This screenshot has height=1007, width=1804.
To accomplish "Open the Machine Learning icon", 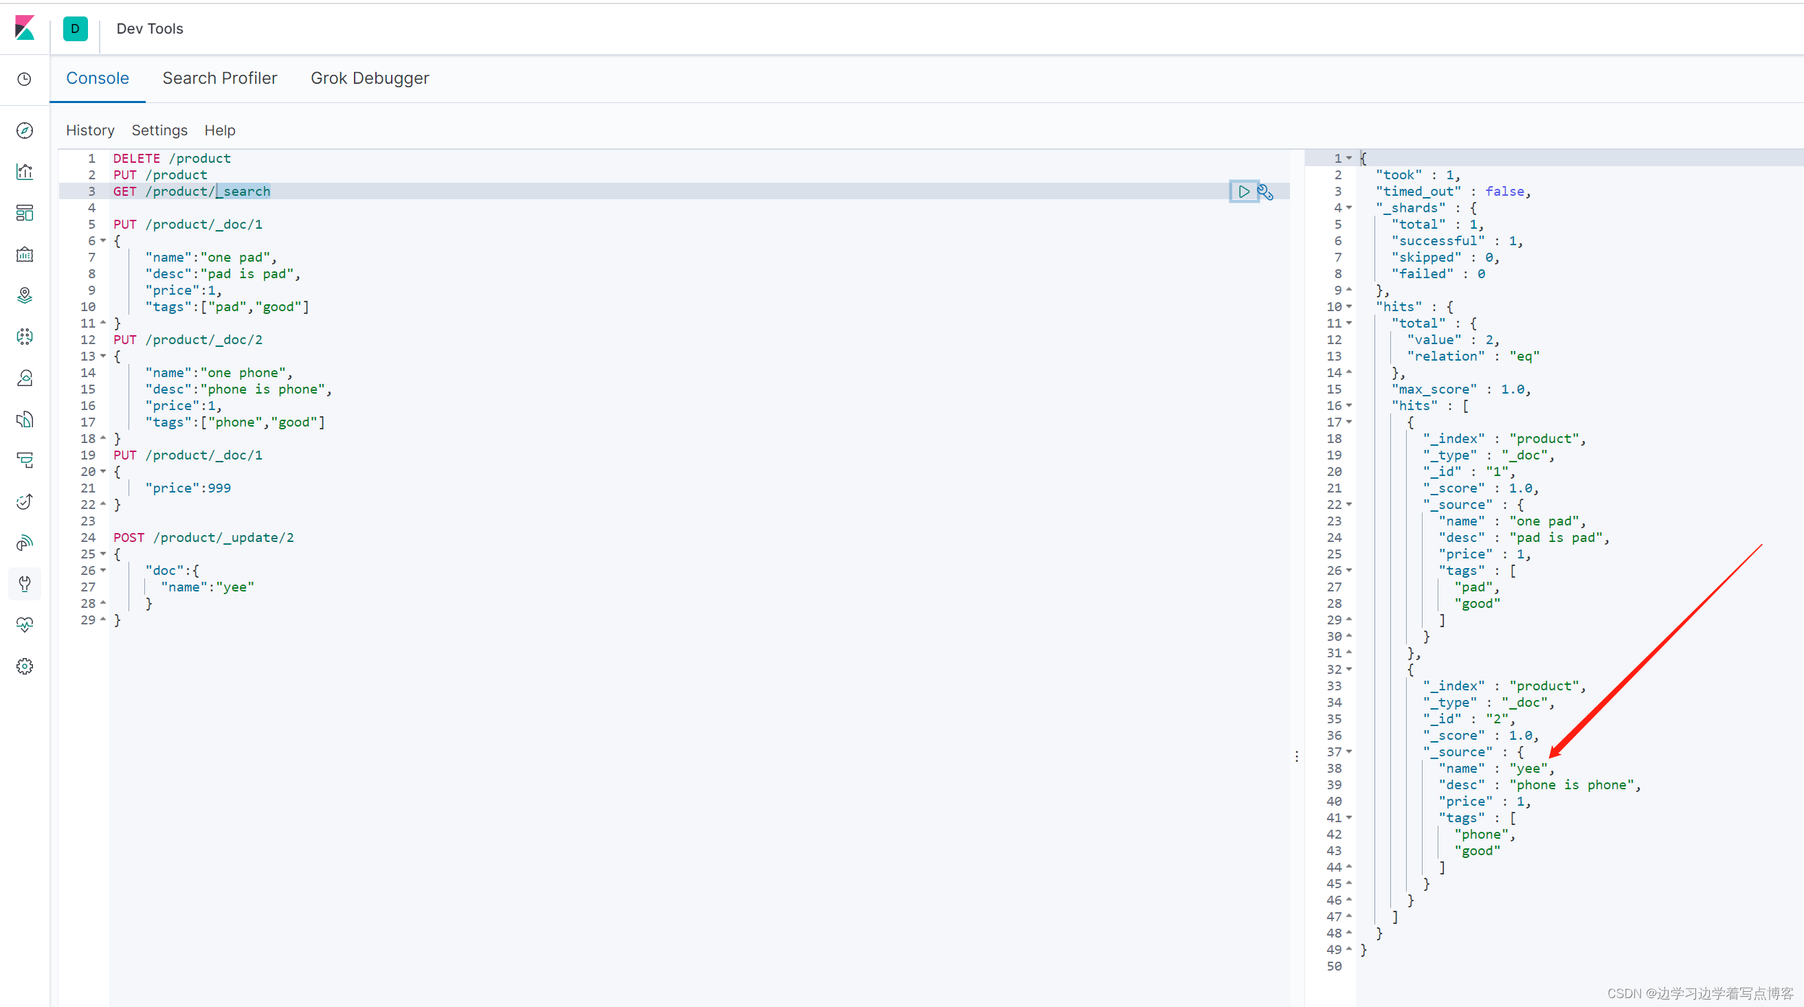I will click(25, 336).
